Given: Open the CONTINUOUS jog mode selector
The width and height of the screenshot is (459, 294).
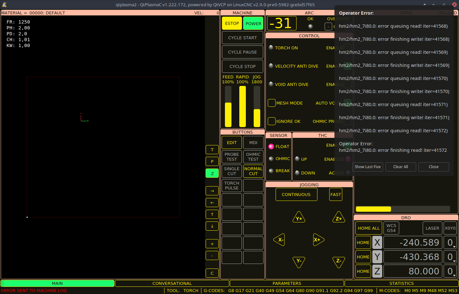Looking at the screenshot, I should (x=296, y=194).
